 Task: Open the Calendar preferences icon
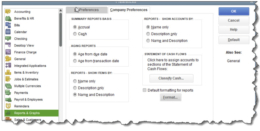point(8,32)
